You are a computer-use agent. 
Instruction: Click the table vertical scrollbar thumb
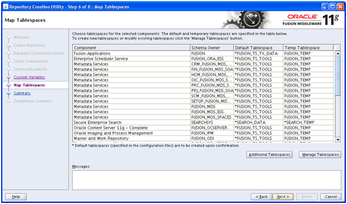point(338,76)
